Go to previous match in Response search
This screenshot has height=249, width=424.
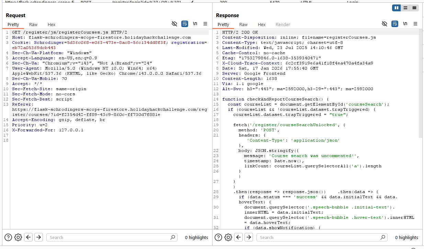click(239, 237)
